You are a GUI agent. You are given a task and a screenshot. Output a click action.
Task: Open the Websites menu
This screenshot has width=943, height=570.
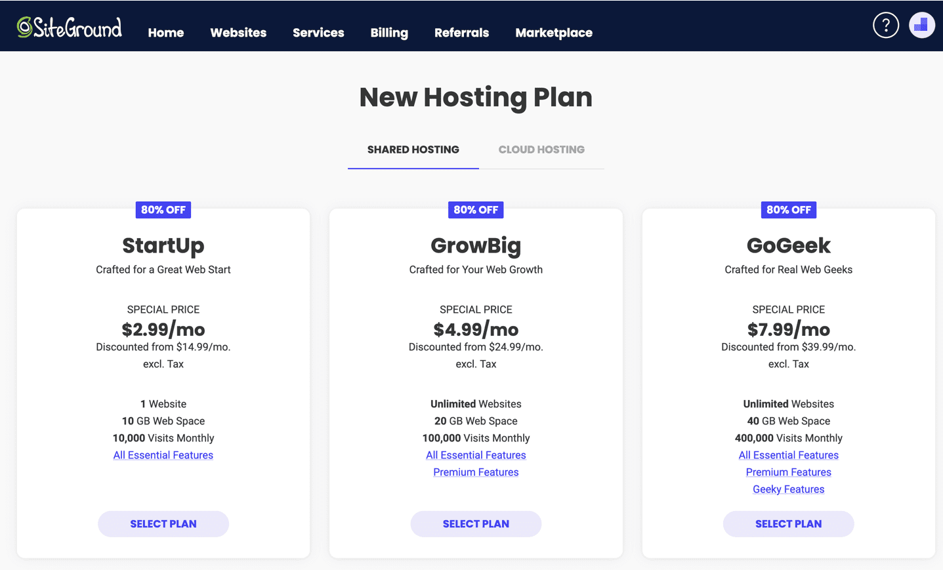(238, 33)
